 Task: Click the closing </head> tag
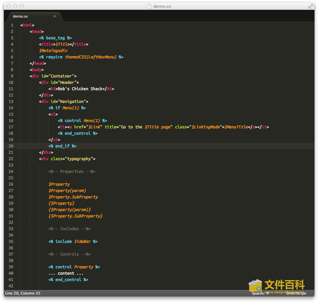tap(38, 63)
